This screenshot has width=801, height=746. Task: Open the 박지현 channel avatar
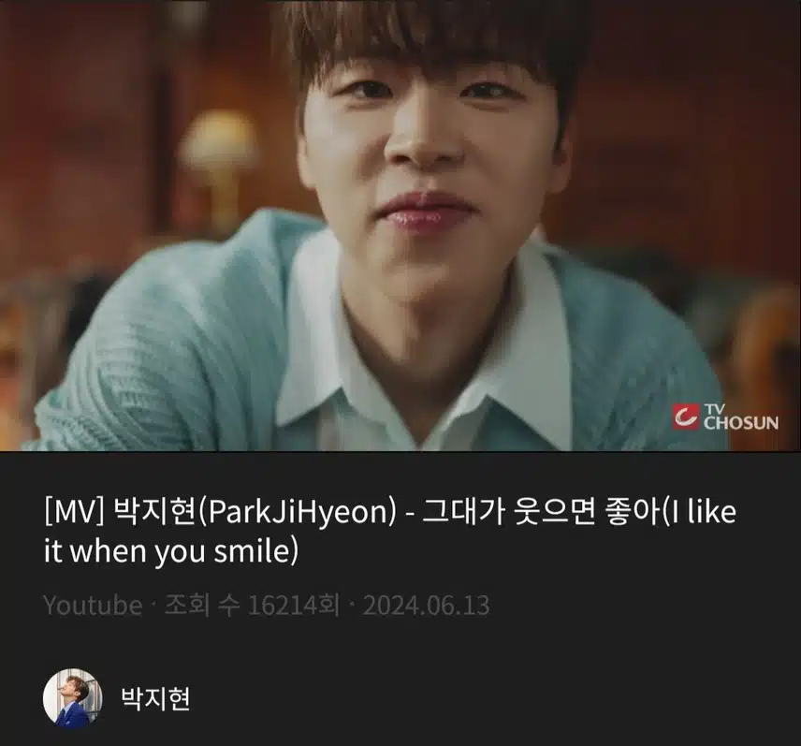click(73, 698)
